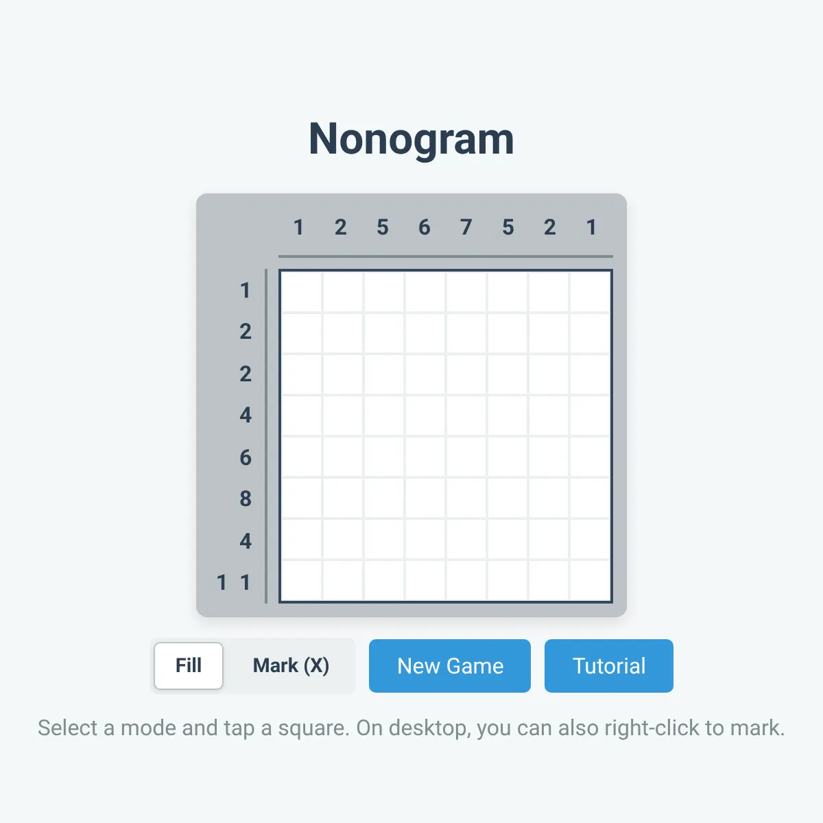Screen dimensions: 823x823
Task: Click the row clue showing 6
Action: (245, 457)
